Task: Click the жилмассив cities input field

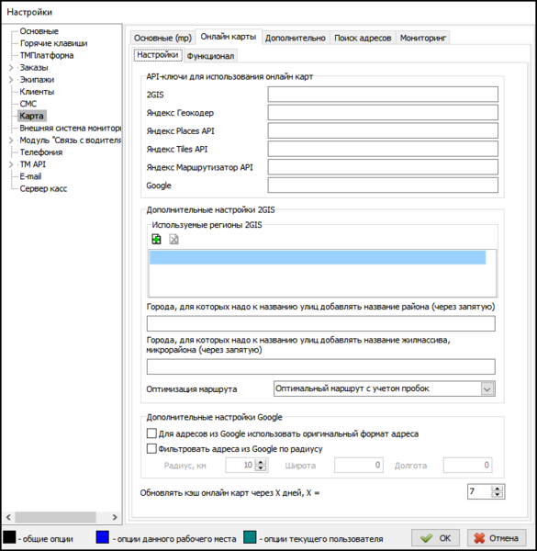Action: pos(321,366)
